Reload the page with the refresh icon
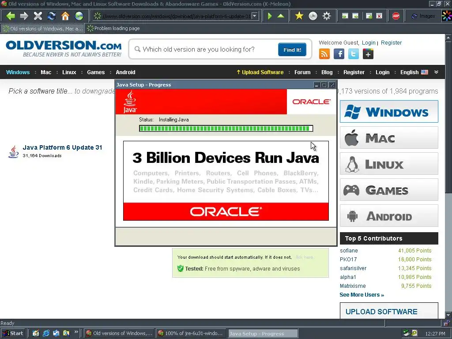Viewport: 452px width, 339px height. (52, 16)
